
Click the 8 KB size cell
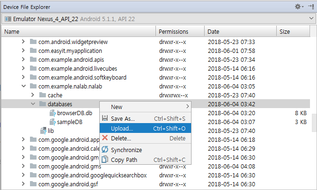click(x=301, y=113)
